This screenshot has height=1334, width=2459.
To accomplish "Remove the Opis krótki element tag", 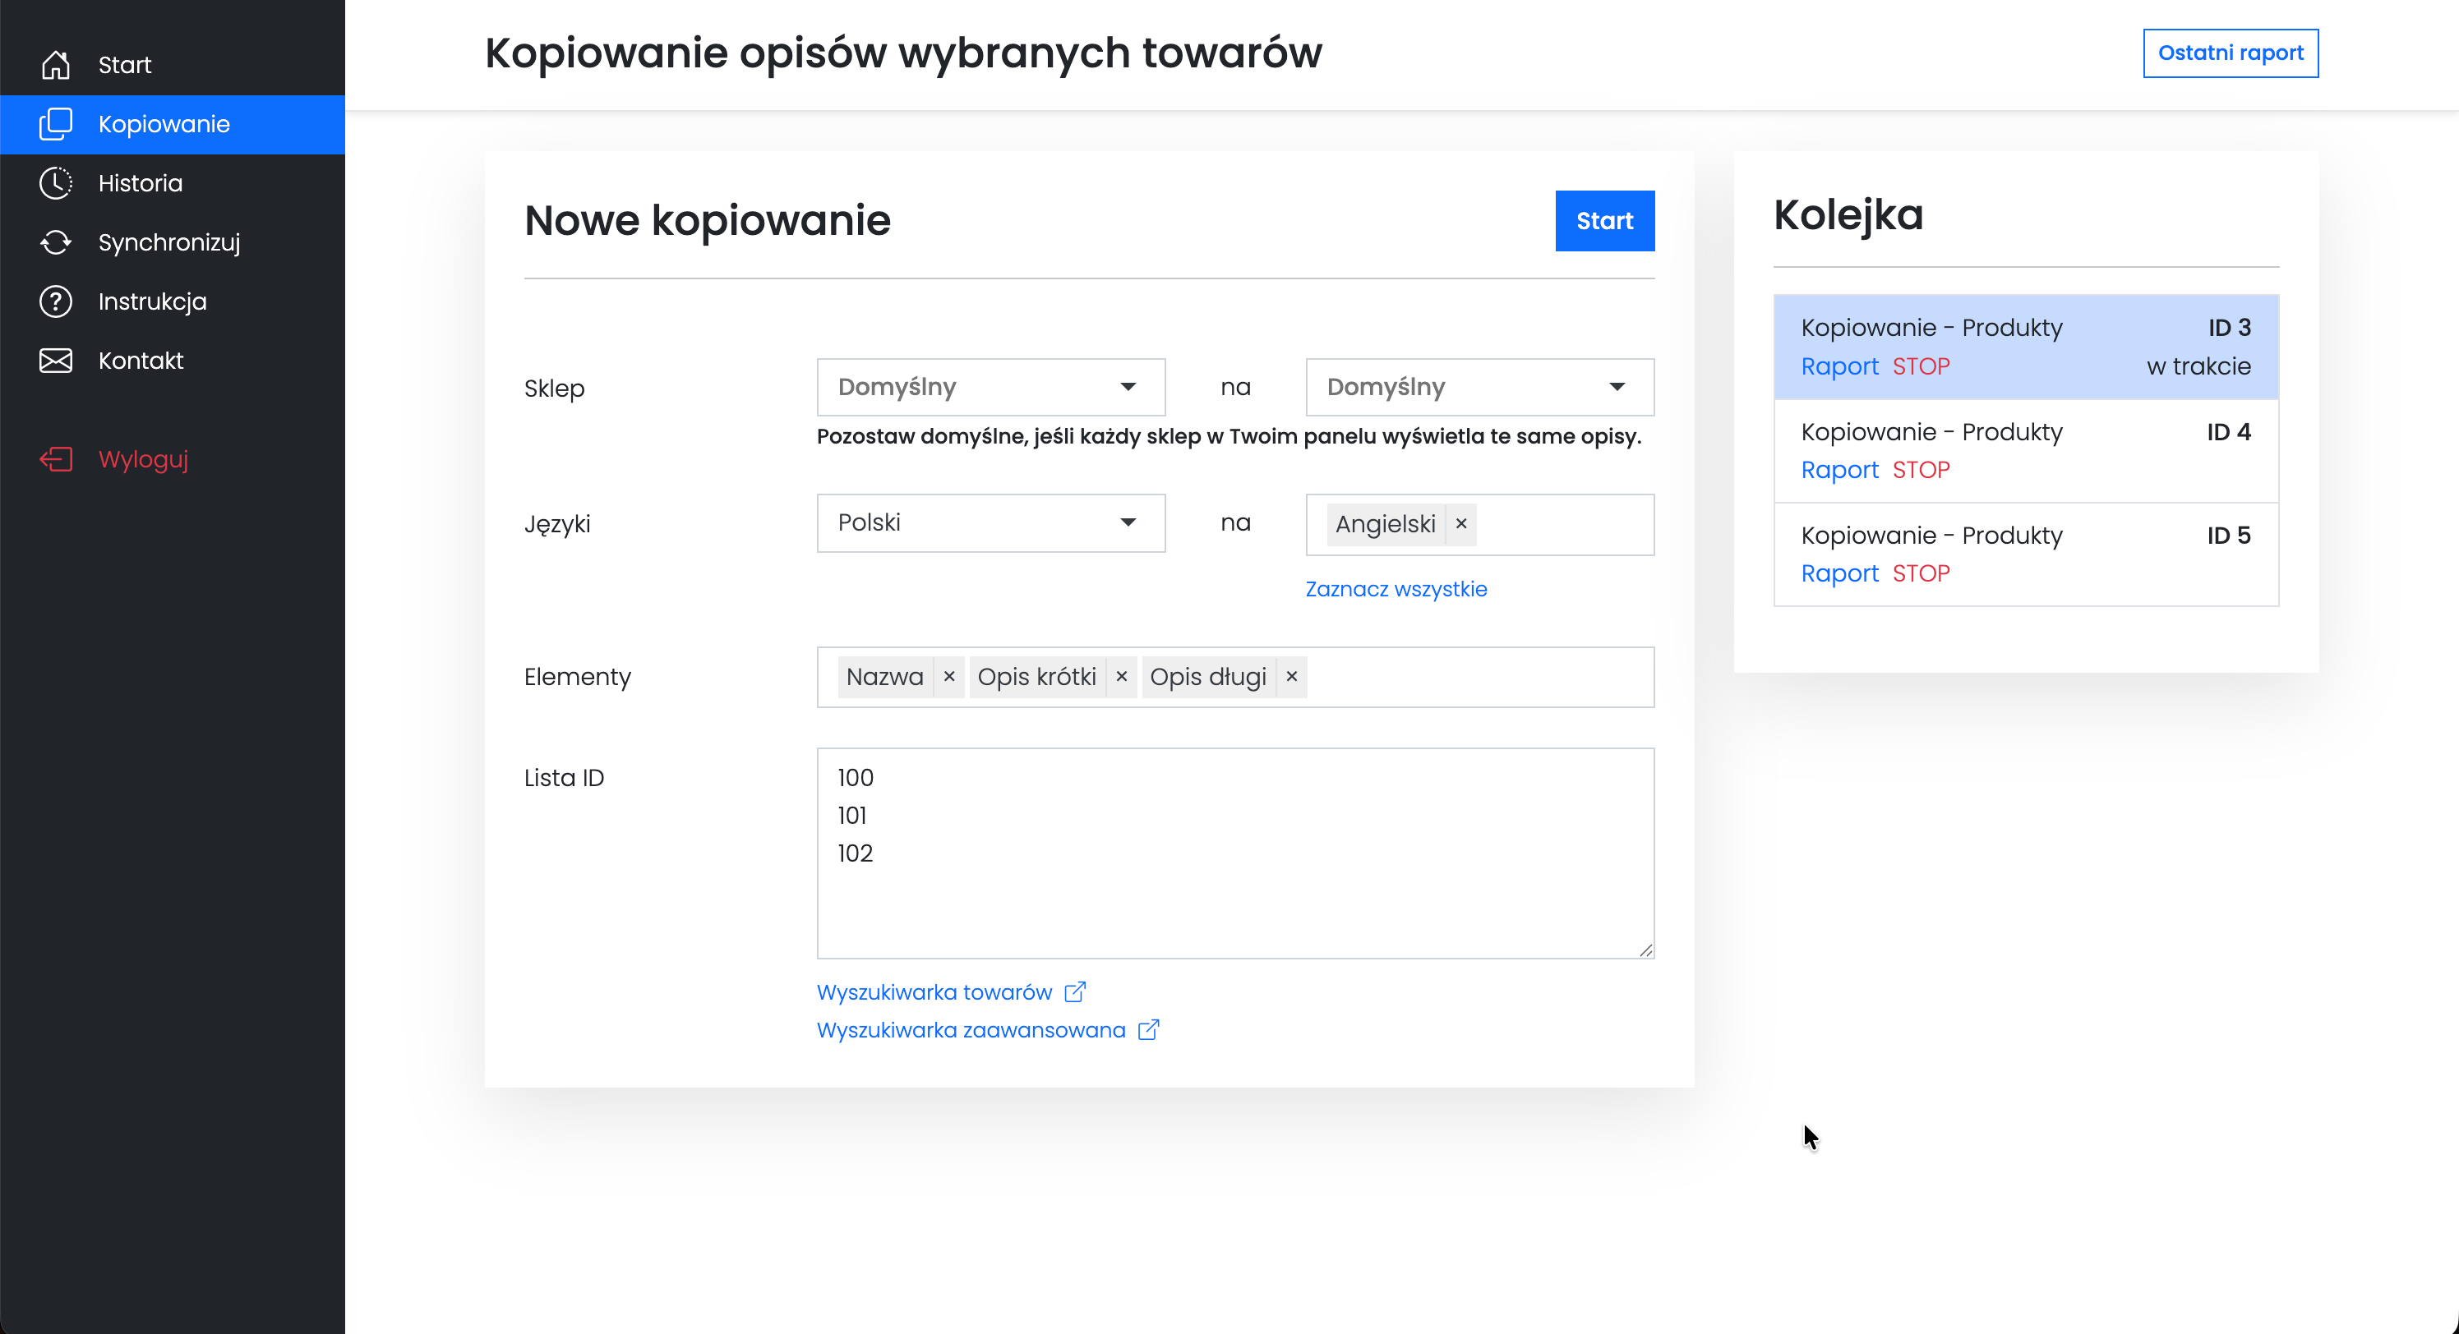I will coord(1122,677).
